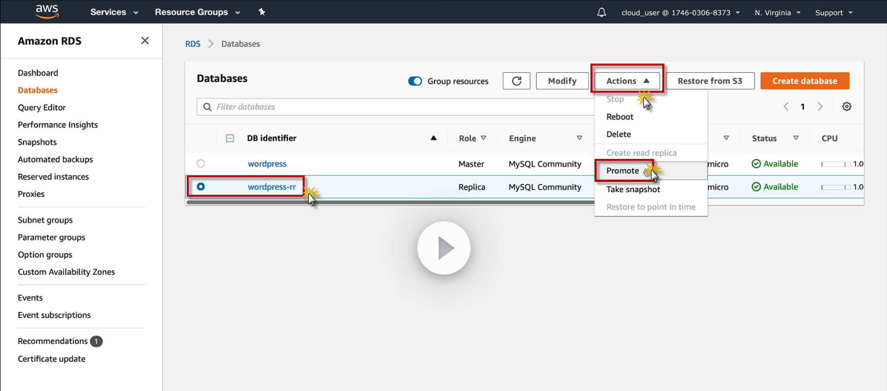
Task: Click the AWS logo home icon
Action: (x=47, y=11)
